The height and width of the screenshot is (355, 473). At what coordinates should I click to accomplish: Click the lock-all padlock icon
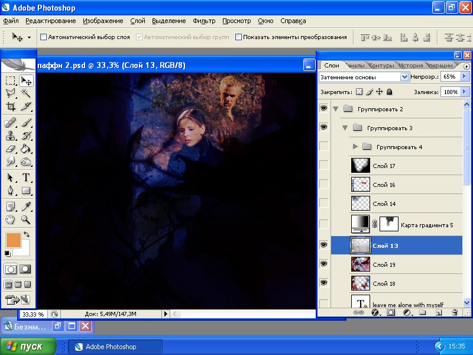coord(390,92)
